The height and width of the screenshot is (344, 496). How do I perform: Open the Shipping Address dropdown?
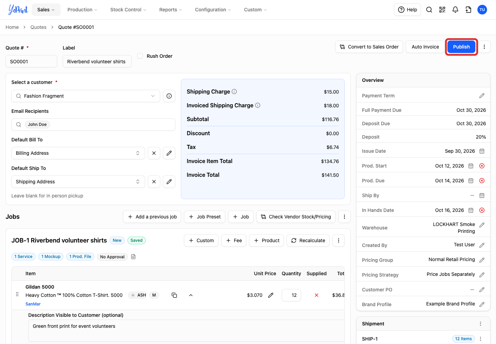[x=78, y=182]
